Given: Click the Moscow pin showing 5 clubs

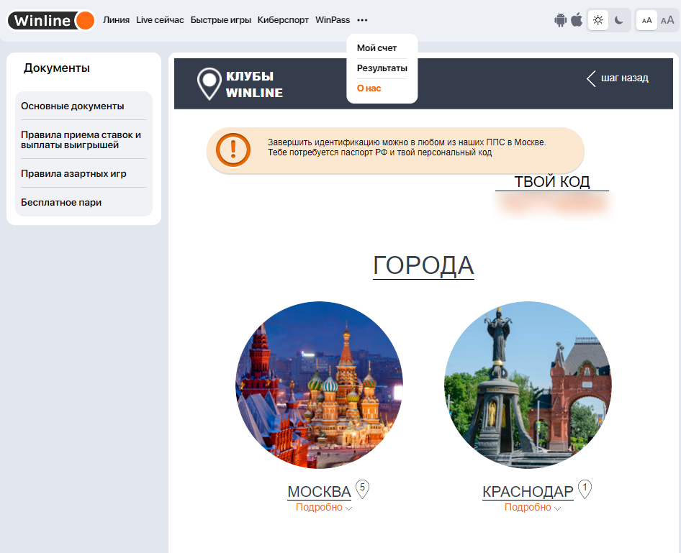Looking at the screenshot, I should tap(362, 489).
